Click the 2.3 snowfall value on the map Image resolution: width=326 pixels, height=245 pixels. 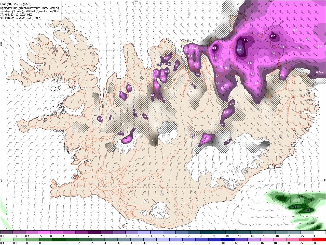point(246,40)
